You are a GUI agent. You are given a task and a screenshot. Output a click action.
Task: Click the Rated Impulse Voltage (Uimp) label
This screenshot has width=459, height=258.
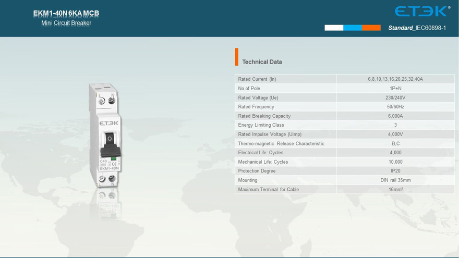(270, 134)
